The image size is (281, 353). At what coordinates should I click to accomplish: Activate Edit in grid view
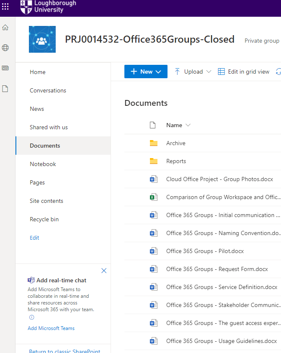pos(248,72)
